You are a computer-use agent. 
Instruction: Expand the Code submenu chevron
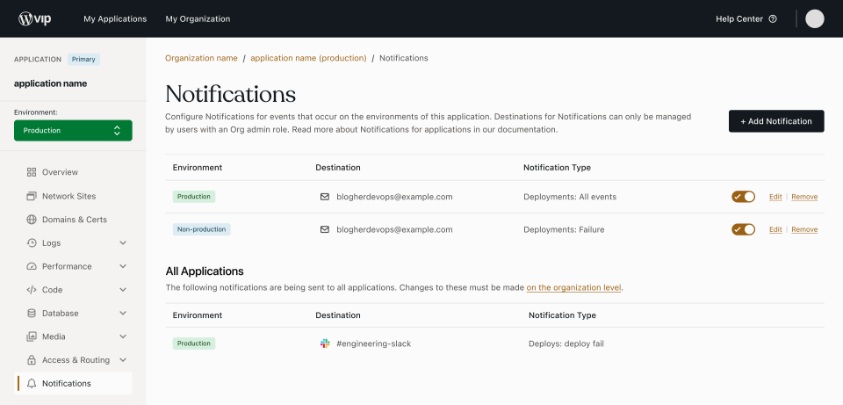pyautogui.click(x=123, y=290)
